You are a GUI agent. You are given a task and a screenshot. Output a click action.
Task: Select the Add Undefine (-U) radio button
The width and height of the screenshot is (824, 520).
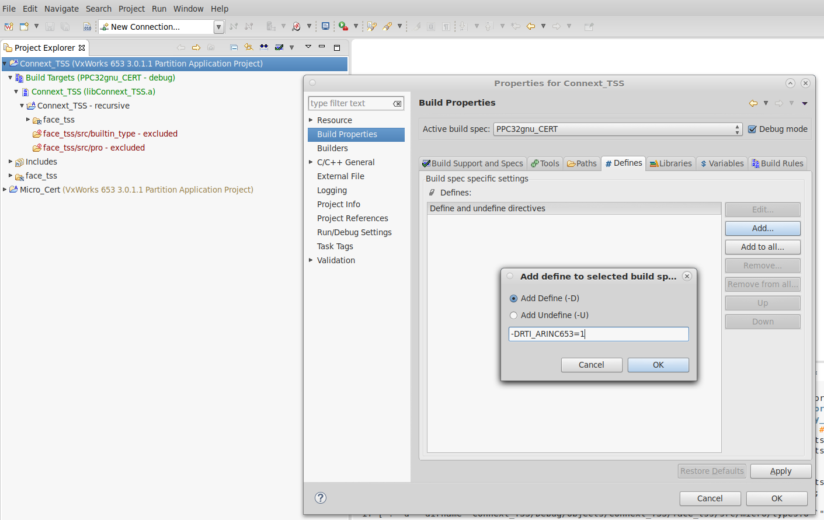[x=513, y=315]
